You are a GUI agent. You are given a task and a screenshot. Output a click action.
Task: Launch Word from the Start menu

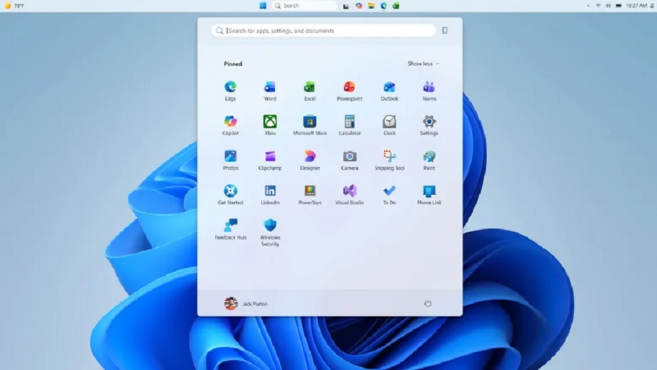[x=270, y=91]
